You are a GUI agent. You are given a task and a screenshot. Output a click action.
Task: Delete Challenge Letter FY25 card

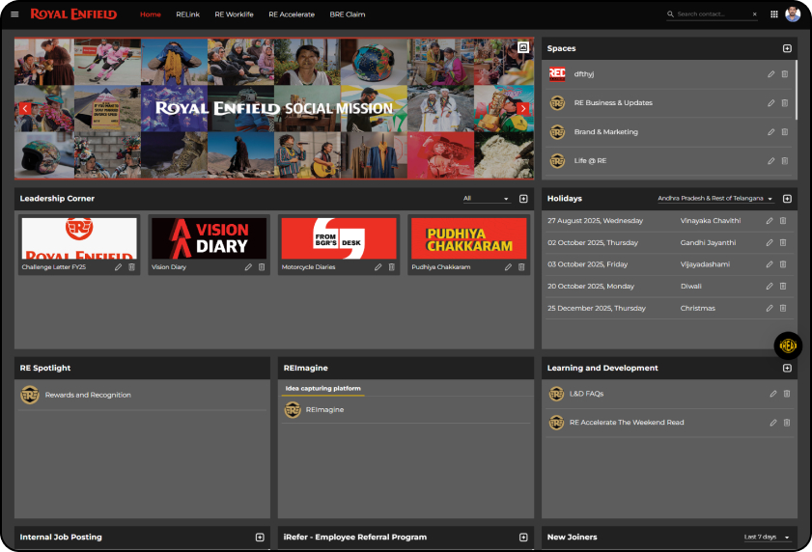point(131,267)
